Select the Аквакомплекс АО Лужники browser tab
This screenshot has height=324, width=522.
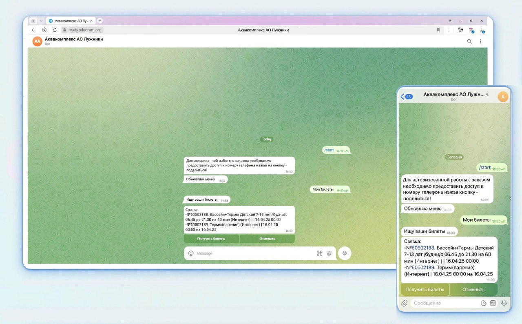(70, 20)
